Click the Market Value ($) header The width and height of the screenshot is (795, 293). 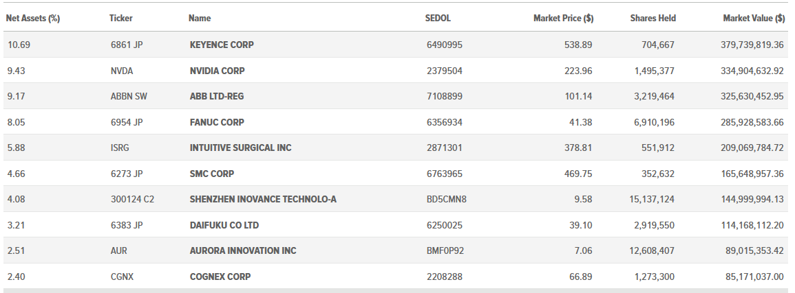[754, 19]
